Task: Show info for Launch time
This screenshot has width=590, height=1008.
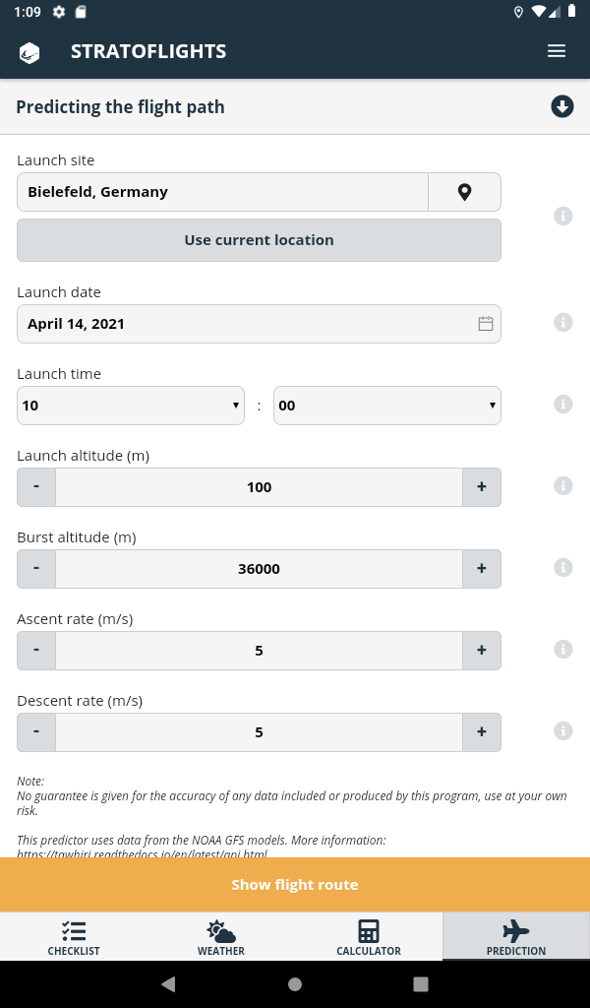Action: 563,404
